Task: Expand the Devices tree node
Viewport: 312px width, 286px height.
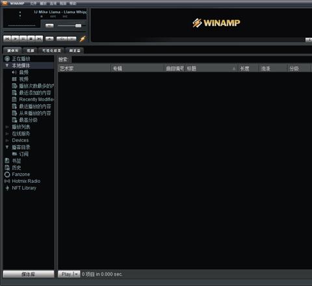Action: pyautogui.click(x=7, y=141)
